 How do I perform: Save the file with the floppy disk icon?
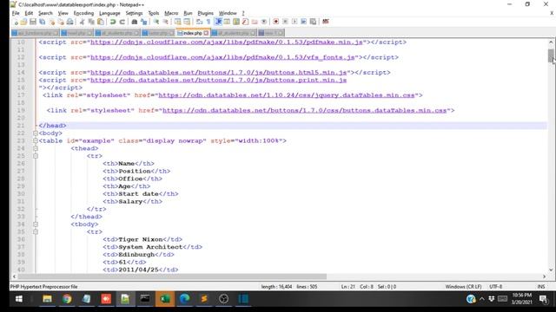click(x=33, y=22)
